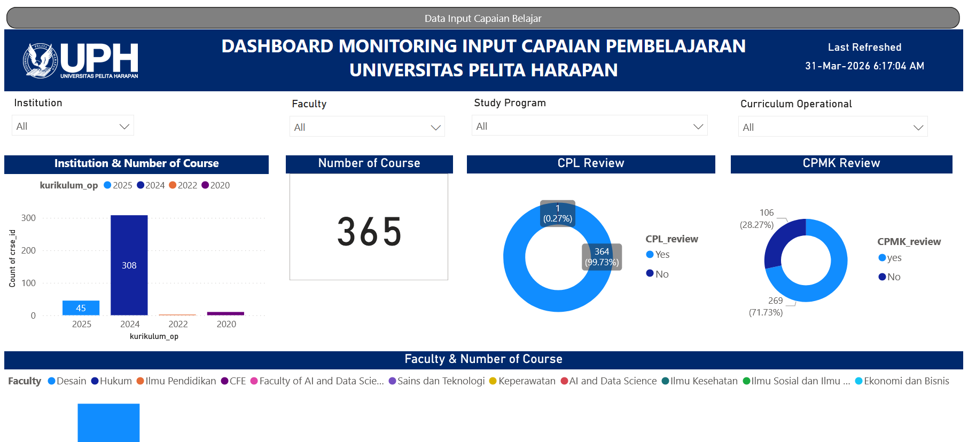Open the Curriculum Operational dropdown

(x=833, y=127)
